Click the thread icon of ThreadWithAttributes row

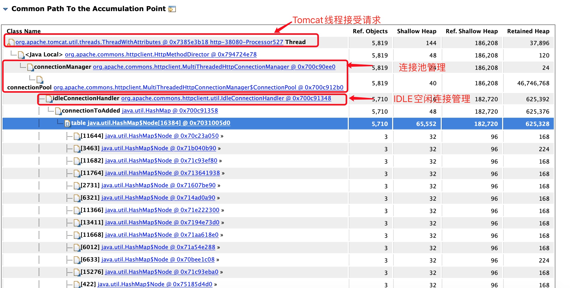pos(11,42)
